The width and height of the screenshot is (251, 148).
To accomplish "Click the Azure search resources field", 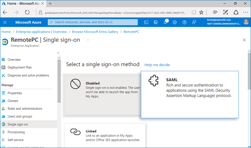I will (93, 22).
